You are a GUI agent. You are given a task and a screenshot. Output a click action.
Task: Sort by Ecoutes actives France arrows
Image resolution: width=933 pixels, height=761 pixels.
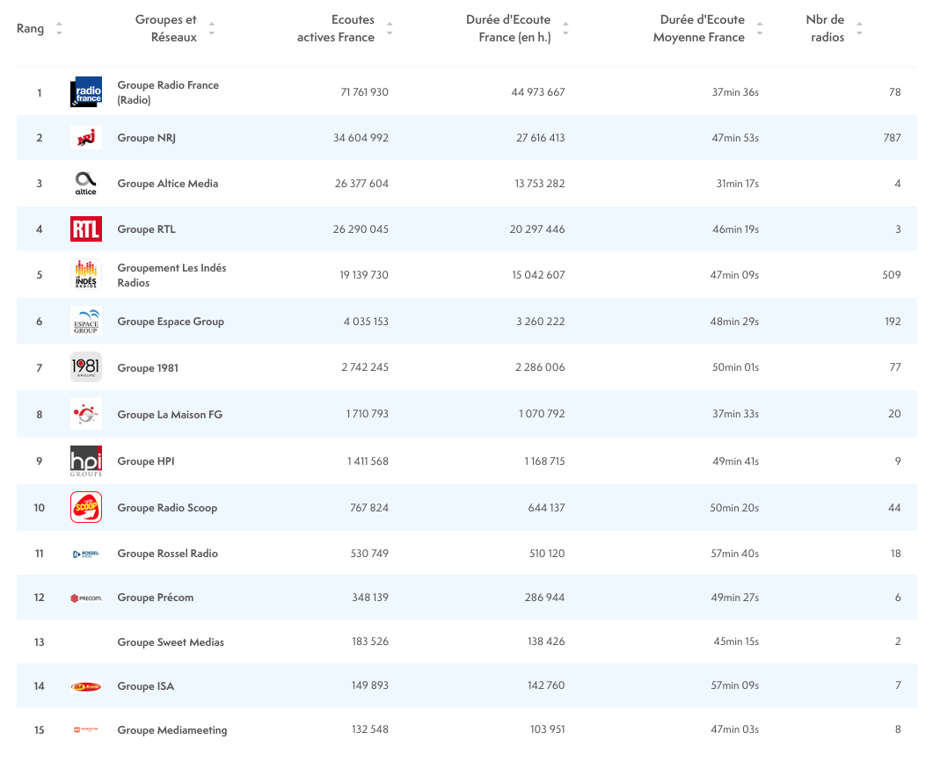[x=390, y=29]
